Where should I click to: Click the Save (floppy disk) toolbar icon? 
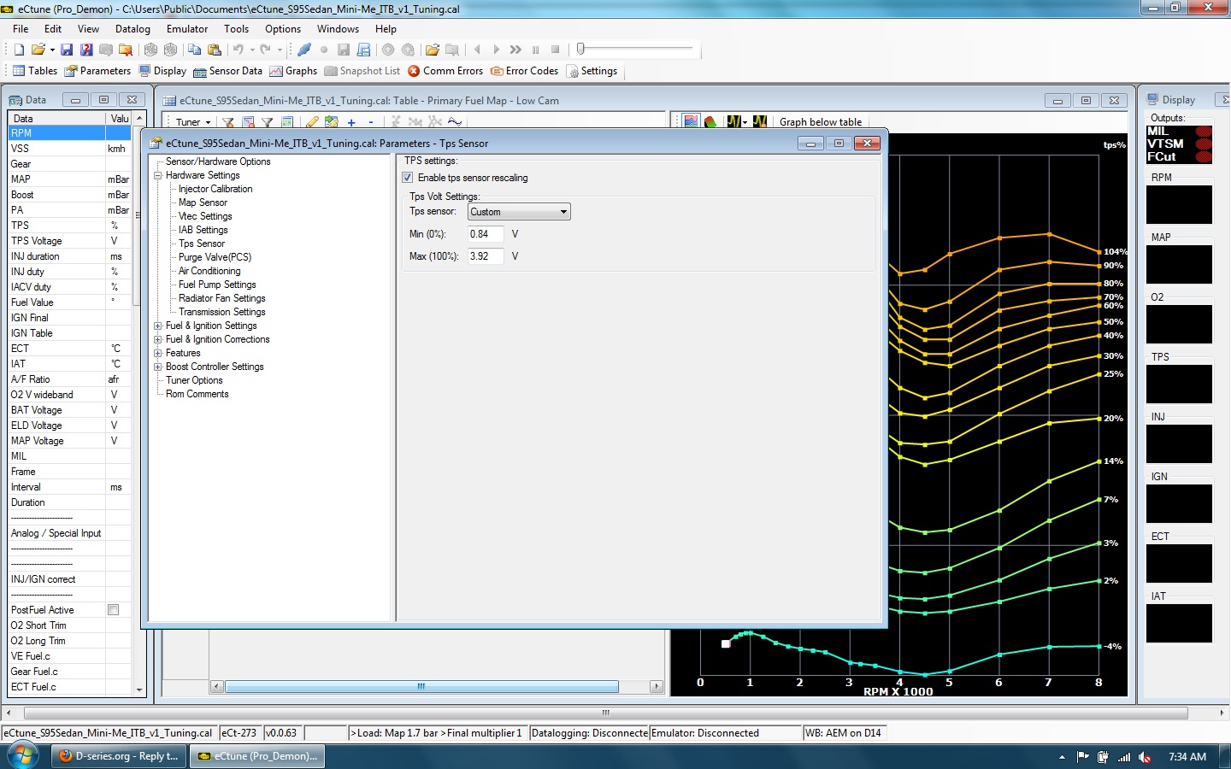(67, 50)
